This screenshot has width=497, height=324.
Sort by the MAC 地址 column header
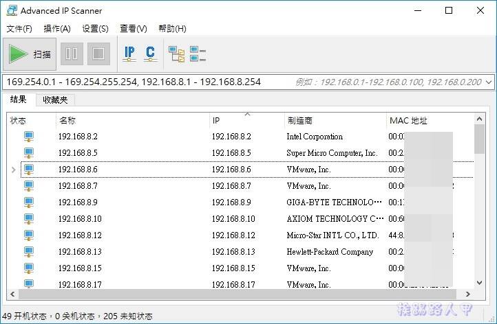point(430,120)
